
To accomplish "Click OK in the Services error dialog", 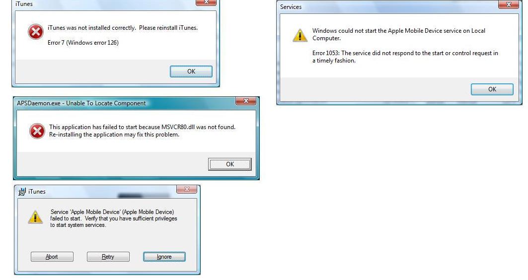I will click(492, 89).
